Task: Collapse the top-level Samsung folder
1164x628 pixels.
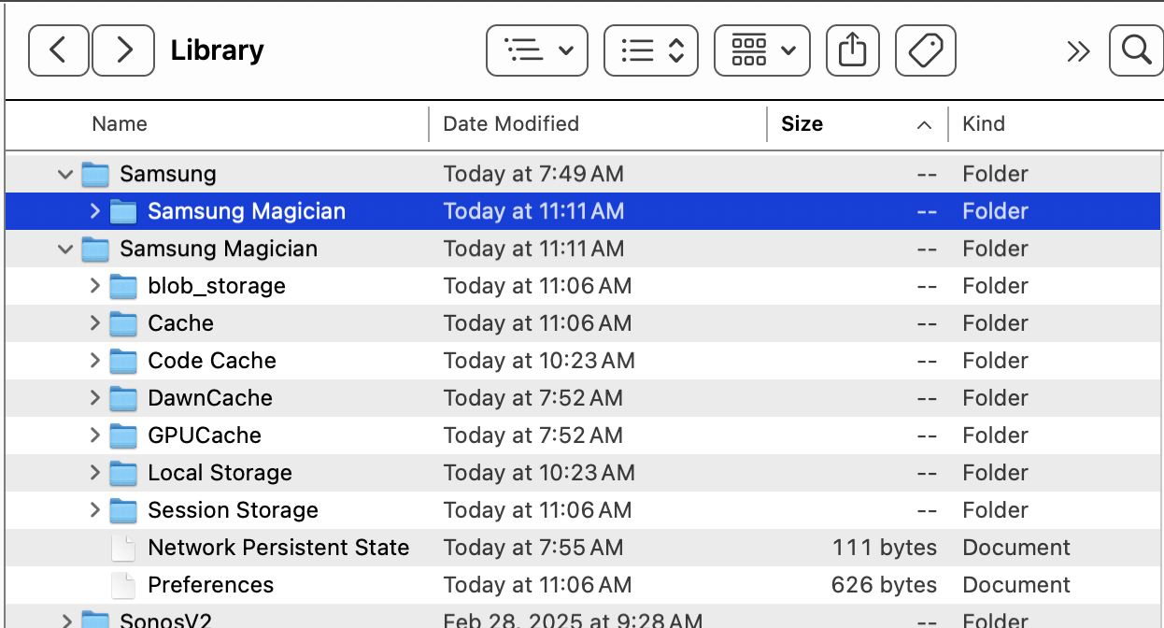Action: (65, 174)
